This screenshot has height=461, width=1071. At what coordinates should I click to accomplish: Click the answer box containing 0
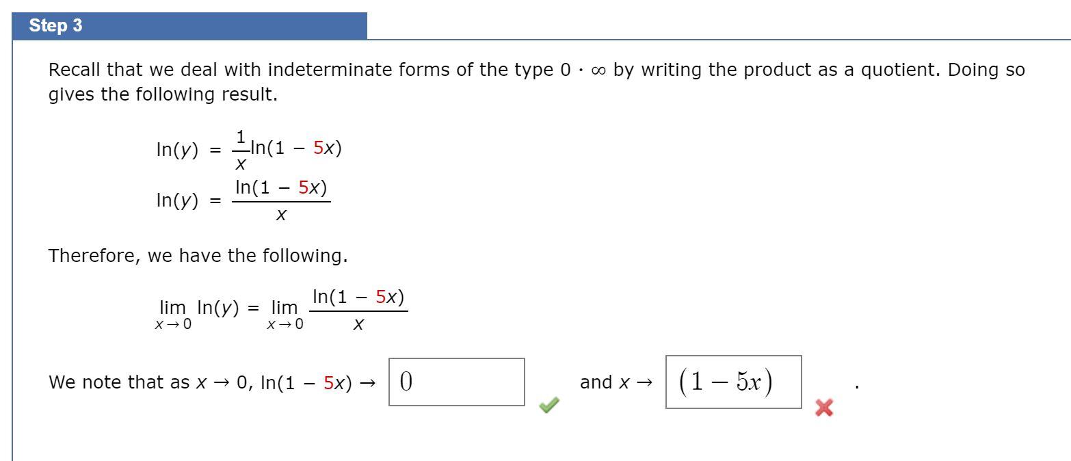point(458,382)
